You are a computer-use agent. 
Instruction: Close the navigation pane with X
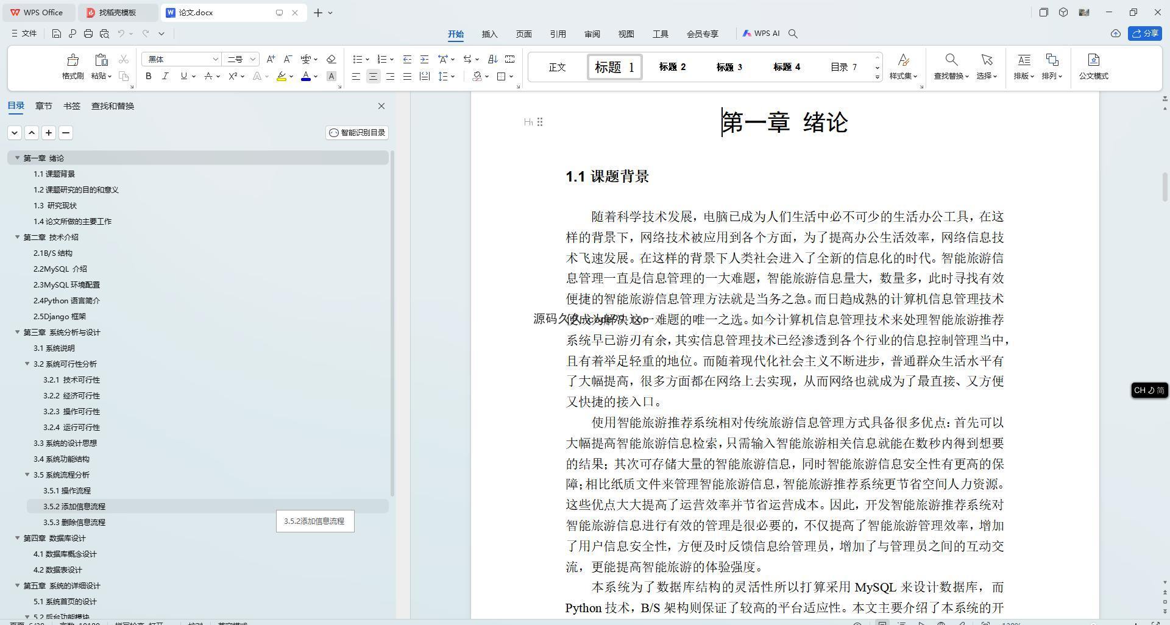(381, 106)
